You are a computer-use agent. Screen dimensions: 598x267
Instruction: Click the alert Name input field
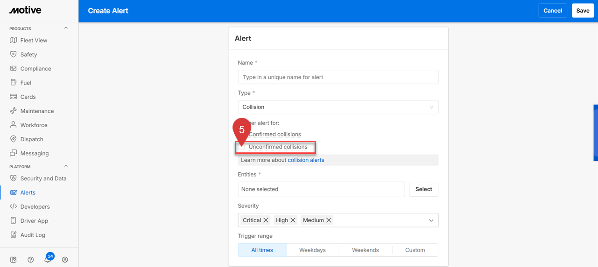[x=338, y=77]
